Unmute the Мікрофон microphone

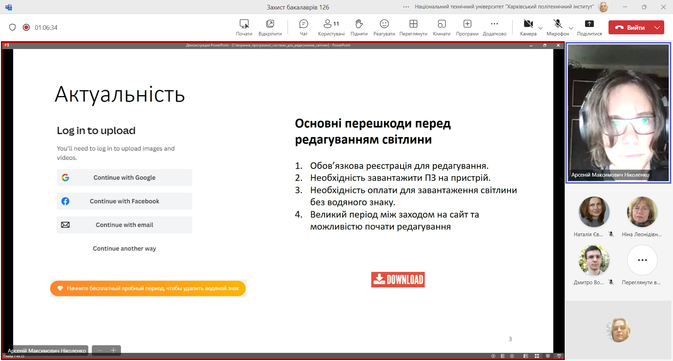click(x=557, y=27)
